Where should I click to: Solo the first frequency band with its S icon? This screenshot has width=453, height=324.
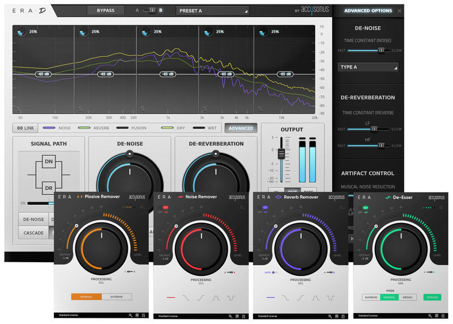click(19, 109)
